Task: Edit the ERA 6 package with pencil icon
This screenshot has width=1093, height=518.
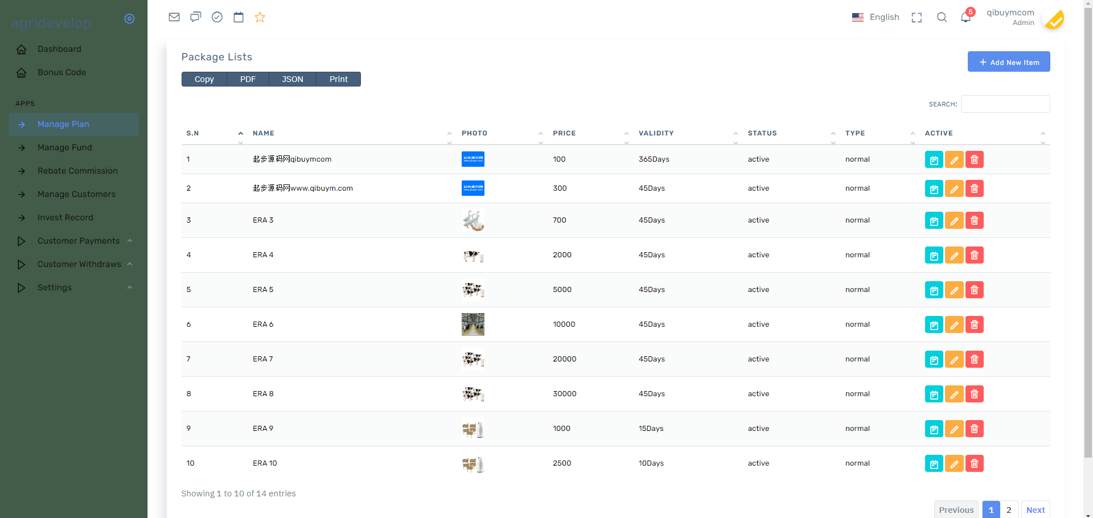Action: 954,324
